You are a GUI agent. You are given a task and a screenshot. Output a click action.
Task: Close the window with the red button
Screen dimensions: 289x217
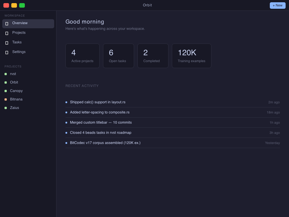pos(6,5)
